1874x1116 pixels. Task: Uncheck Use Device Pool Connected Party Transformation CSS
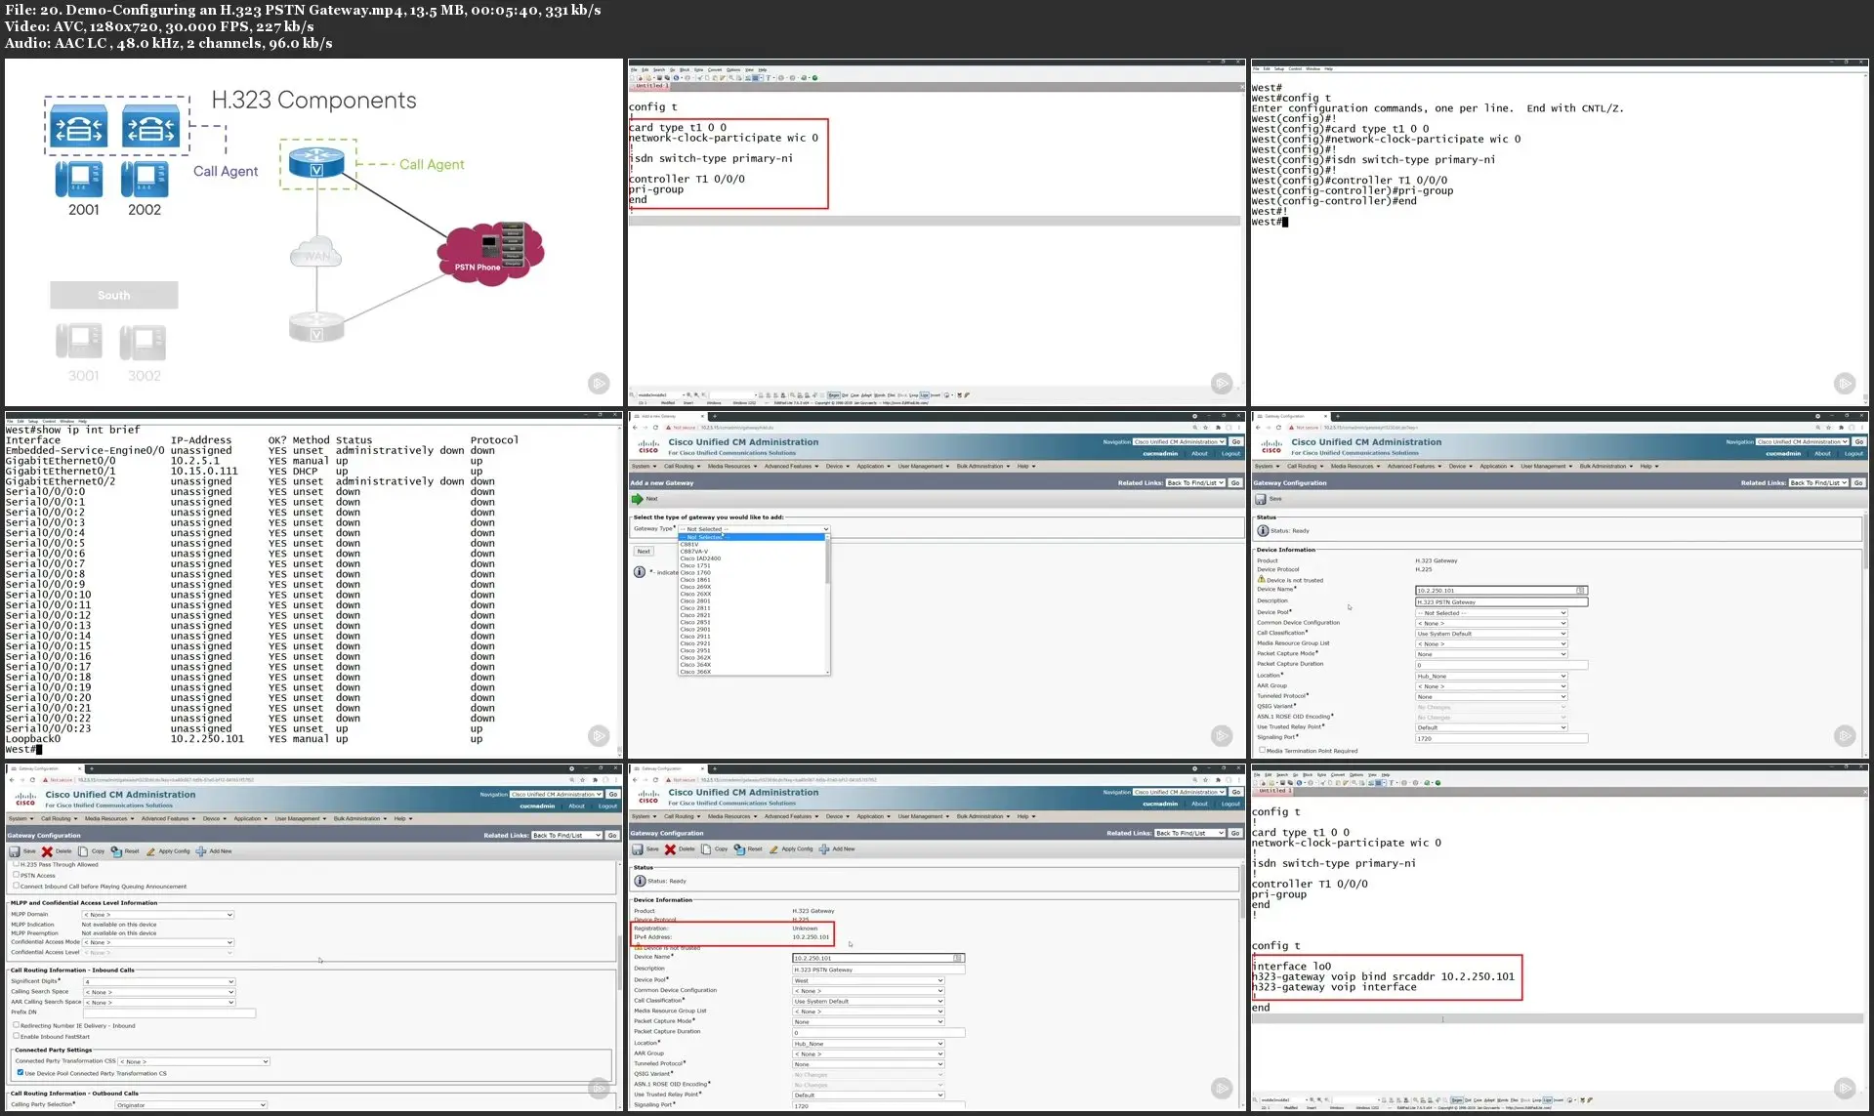point(20,1072)
